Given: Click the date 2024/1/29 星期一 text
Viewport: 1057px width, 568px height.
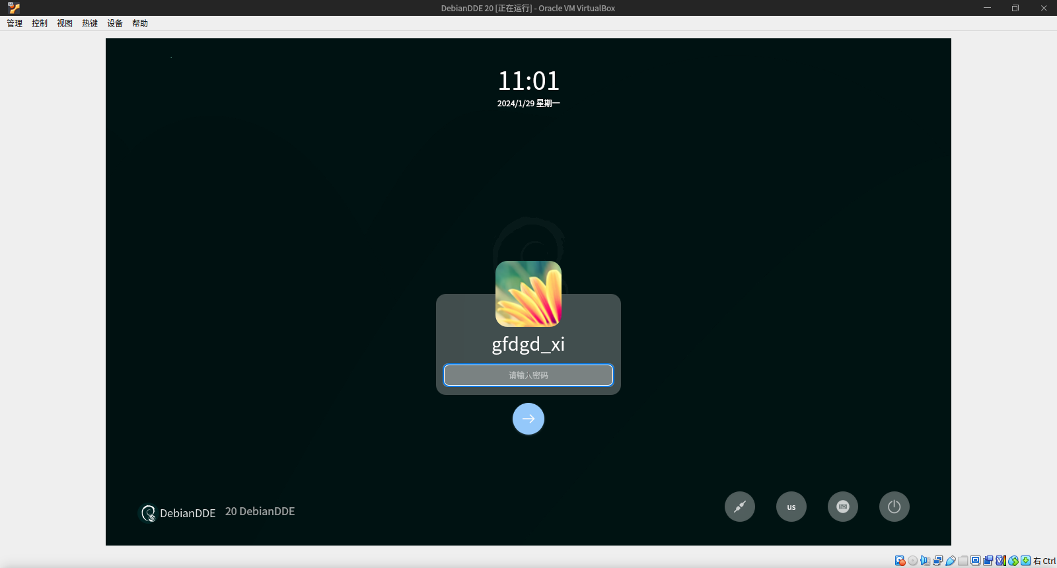Looking at the screenshot, I should click(528, 104).
